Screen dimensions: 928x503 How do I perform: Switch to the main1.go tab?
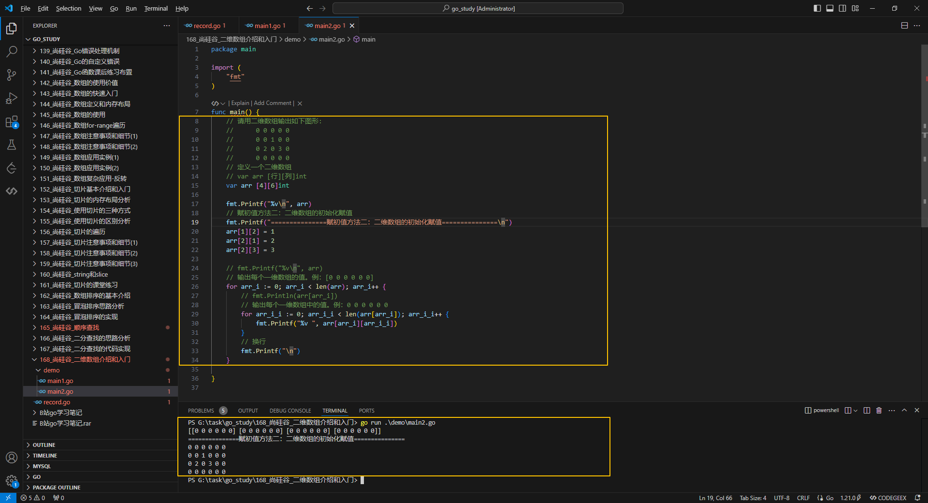(267, 26)
